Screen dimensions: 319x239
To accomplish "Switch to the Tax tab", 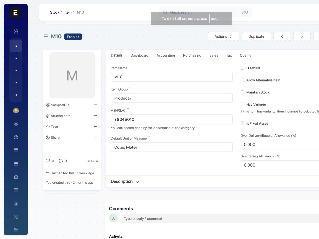I will tap(229, 55).
